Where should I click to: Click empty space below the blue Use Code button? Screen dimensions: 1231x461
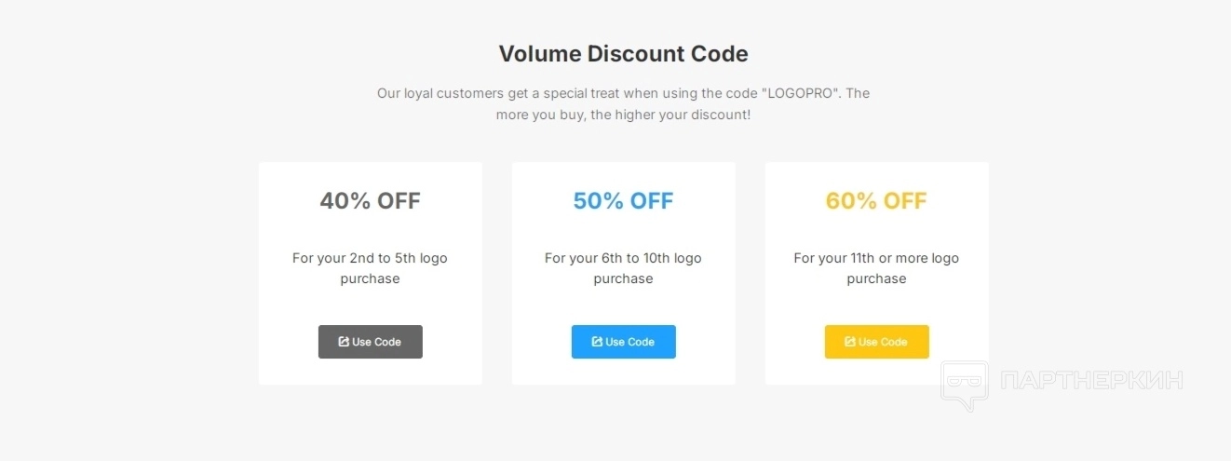pos(623,372)
